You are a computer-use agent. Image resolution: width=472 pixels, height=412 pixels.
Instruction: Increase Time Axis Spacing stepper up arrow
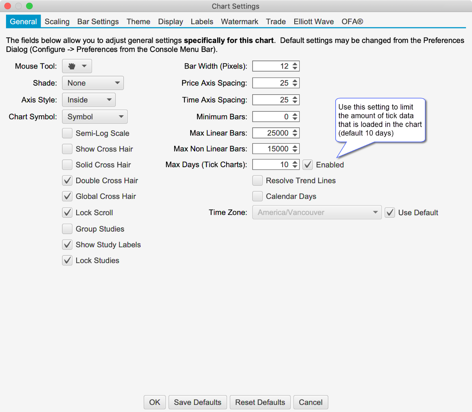point(295,98)
